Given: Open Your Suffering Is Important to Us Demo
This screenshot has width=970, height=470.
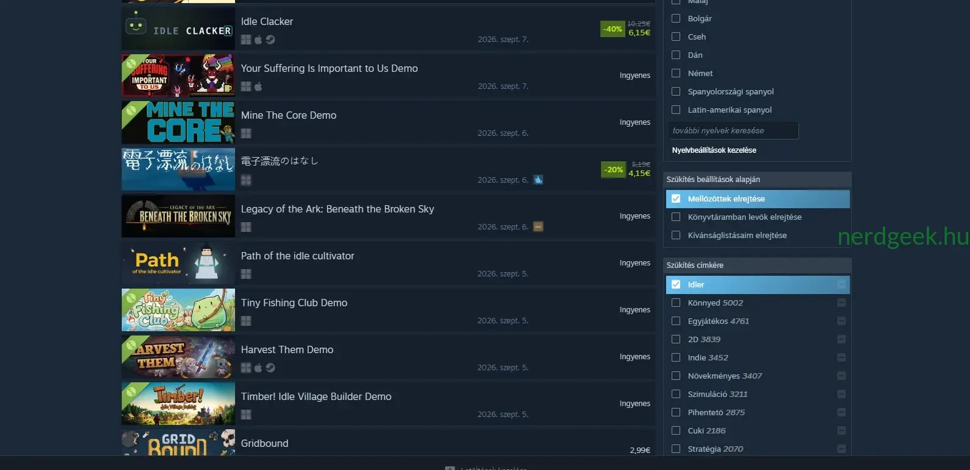Looking at the screenshot, I should tap(329, 68).
